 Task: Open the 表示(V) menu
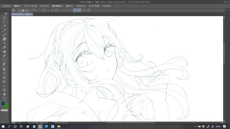(69, 6)
